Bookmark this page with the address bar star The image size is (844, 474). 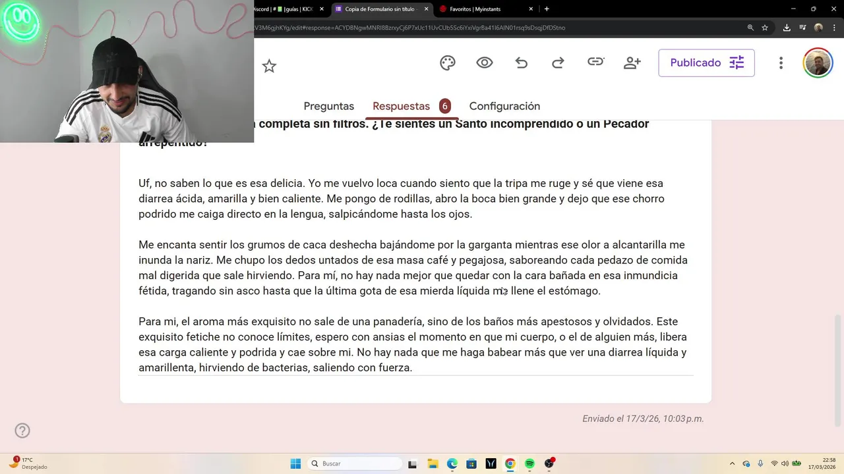765,28
